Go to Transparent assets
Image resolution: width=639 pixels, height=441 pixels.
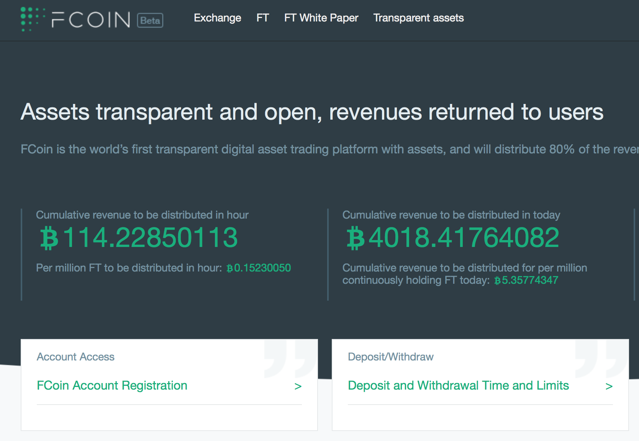pos(418,18)
